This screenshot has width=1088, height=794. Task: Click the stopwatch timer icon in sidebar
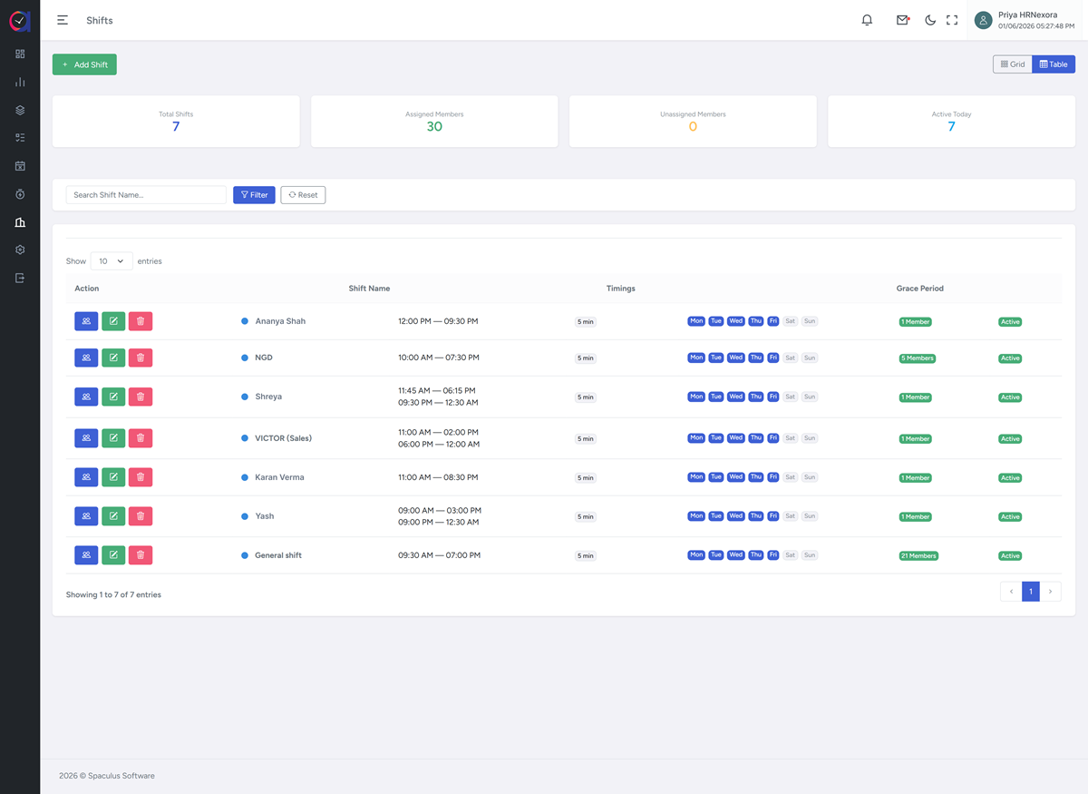pos(20,194)
